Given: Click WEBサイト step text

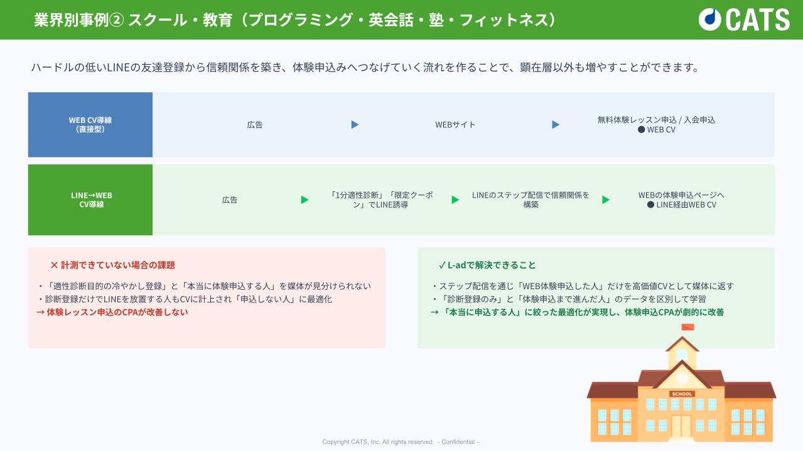Looking at the screenshot, I should pos(456,125).
